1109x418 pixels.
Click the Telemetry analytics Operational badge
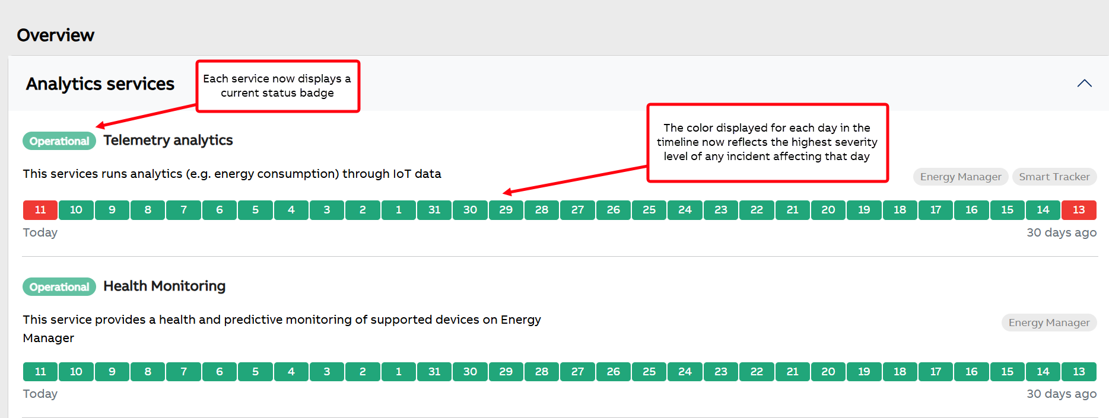tap(59, 141)
